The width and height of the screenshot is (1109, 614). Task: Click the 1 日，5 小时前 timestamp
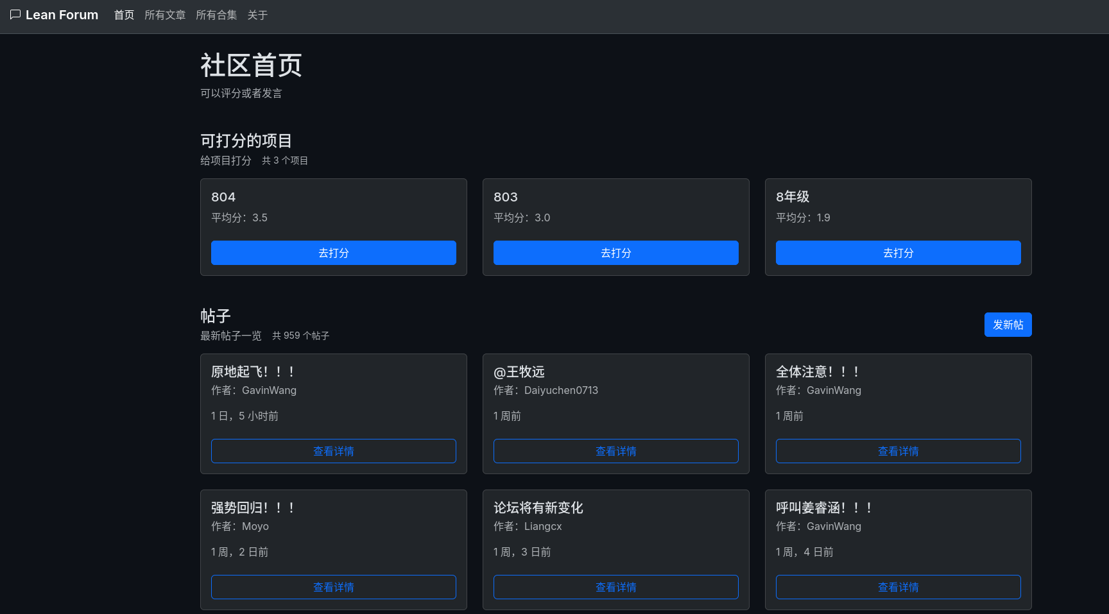tap(245, 416)
